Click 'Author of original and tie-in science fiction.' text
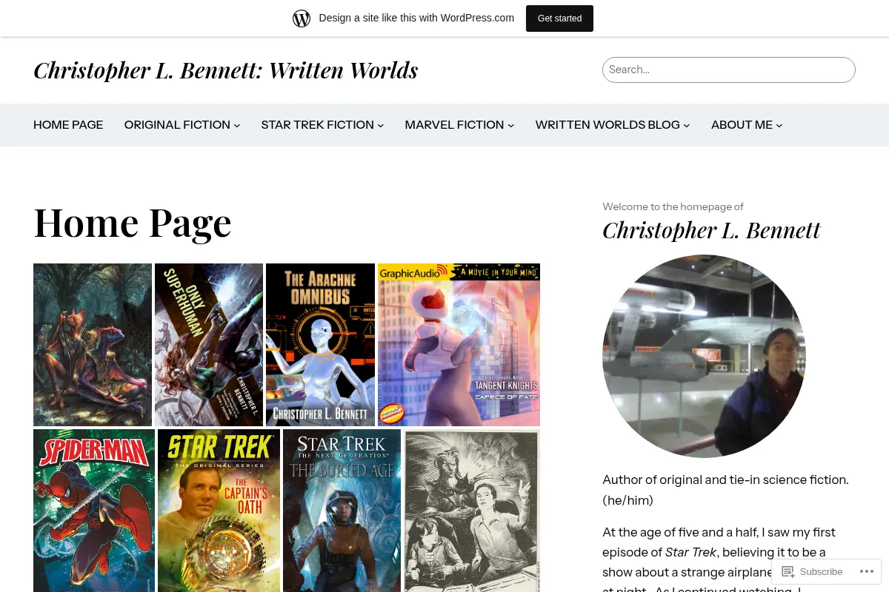 [725, 480]
